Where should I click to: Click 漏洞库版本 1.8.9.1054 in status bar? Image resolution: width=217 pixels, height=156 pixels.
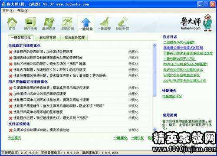click(100, 153)
